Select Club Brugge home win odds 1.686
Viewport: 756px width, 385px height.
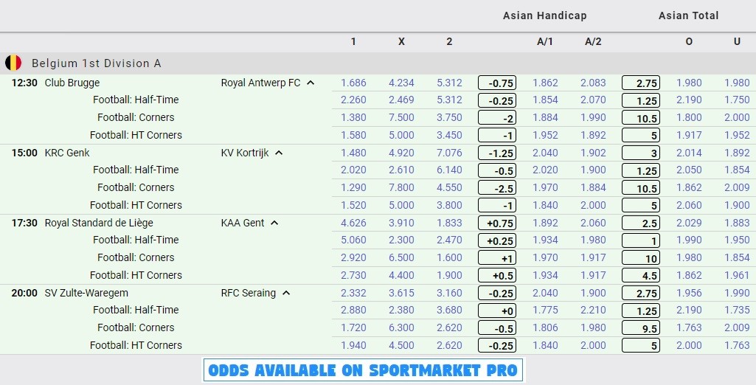pos(353,83)
